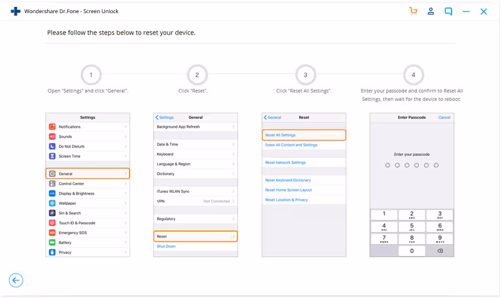
Task: Expand the General row in Settings
Action: tap(88, 173)
